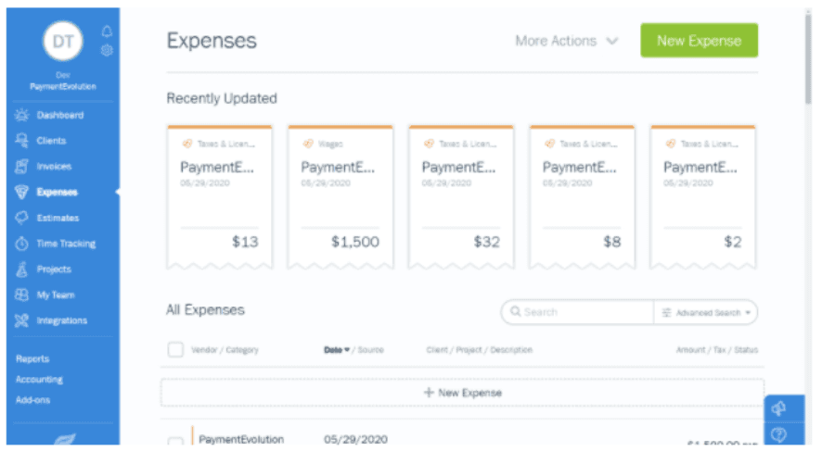Open settings gear icon in sidebar
Screen dimensions: 835x464
point(107,50)
